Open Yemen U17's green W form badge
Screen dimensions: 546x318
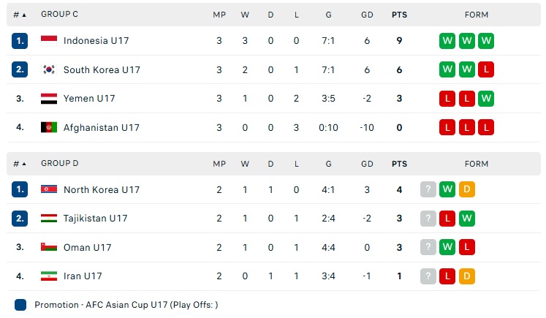(x=486, y=99)
